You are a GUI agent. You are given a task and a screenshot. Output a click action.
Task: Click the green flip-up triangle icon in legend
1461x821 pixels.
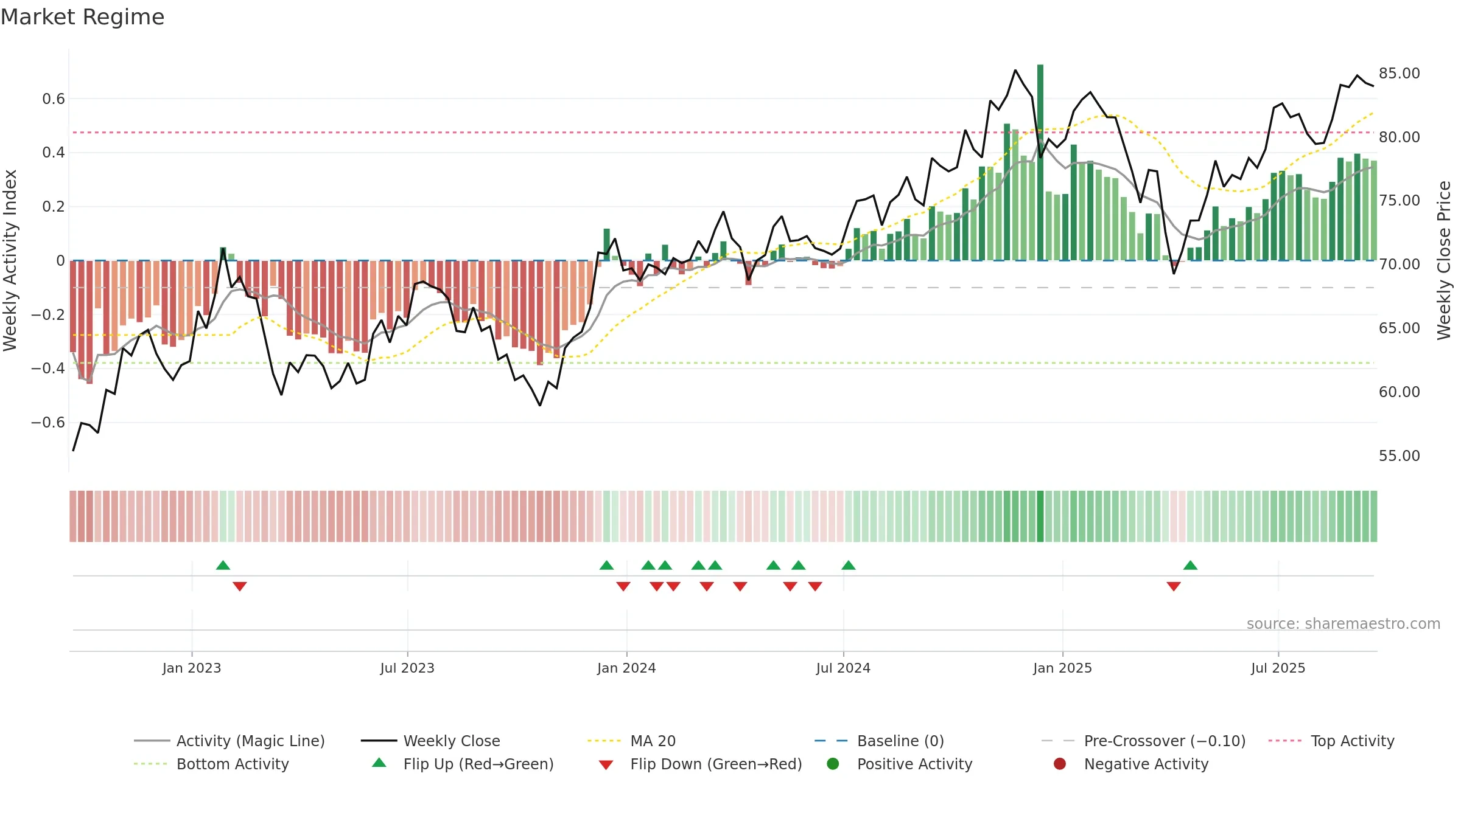pyautogui.click(x=379, y=763)
